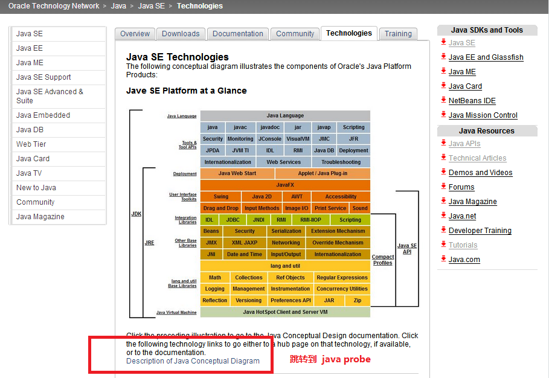Select Java SE Advanced & Suite item
Screen dimensions: 549x378
click(59, 96)
